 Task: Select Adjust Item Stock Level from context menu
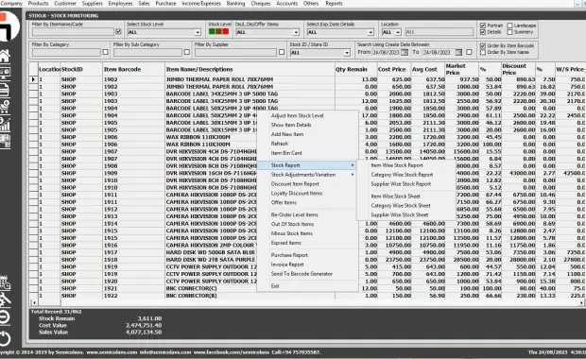(298, 115)
